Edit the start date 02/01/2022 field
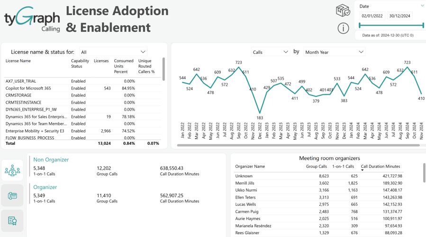Screen dimensions: 426x237 click(372, 16)
